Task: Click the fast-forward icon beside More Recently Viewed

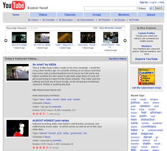Action: click(x=96, y=28)
